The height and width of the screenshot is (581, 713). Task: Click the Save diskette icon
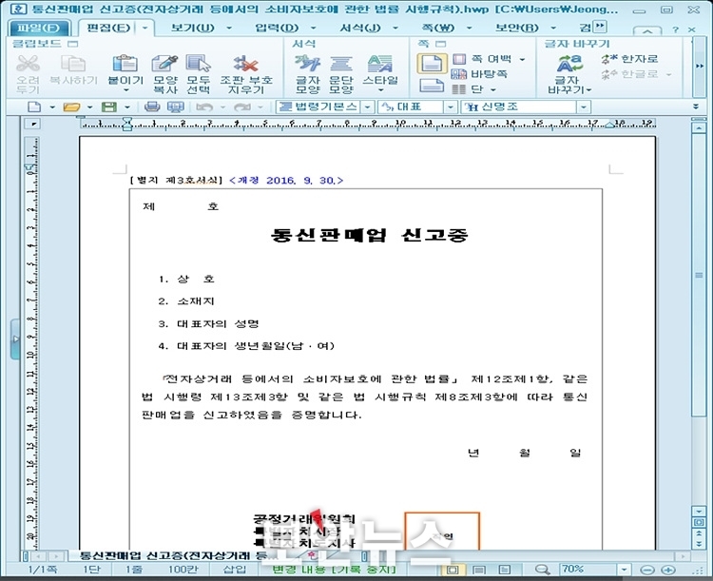pos(109,107)
